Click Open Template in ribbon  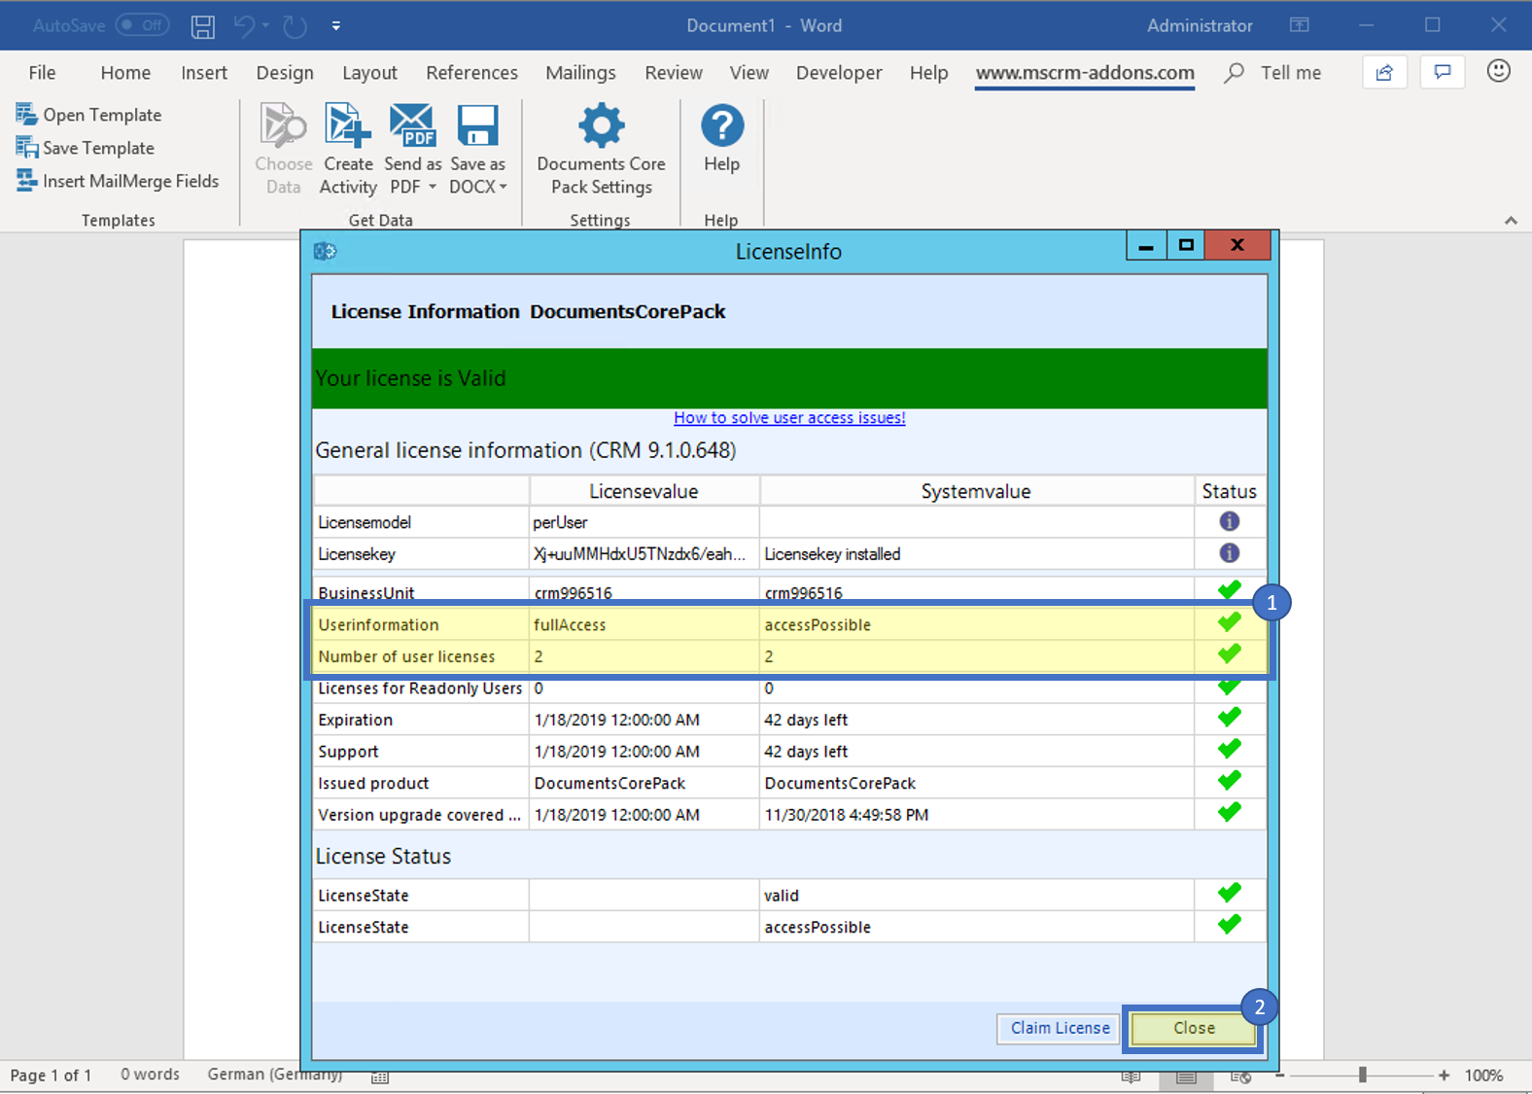(88, 115)
